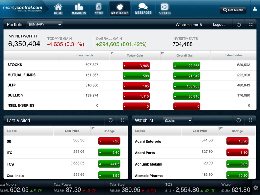260x195 pixels.
Task: Open ITC in Last Visited
Action: (x=66, y=153)
